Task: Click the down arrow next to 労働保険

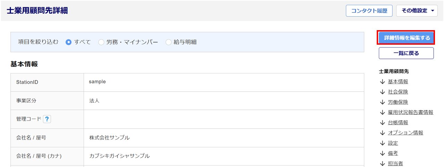Action: [x=383, y=102]
